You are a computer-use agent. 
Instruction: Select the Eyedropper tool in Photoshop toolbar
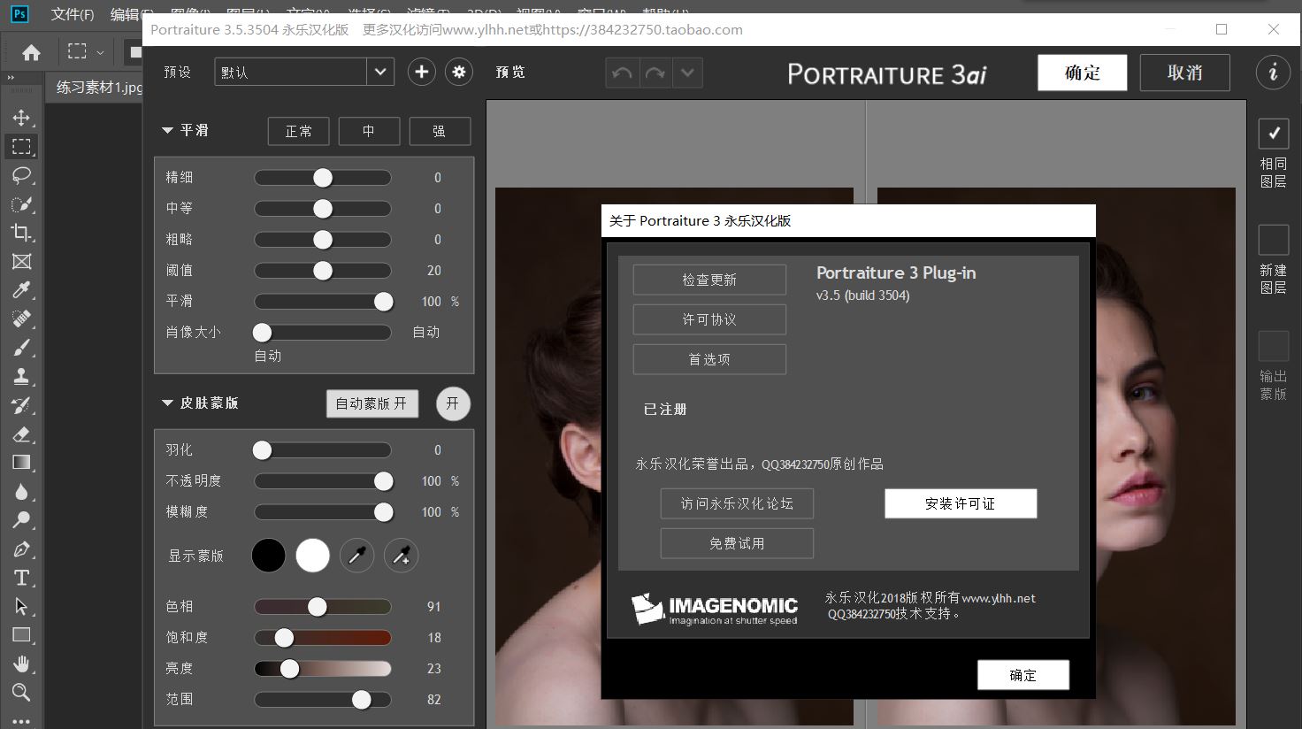point(21,290)
